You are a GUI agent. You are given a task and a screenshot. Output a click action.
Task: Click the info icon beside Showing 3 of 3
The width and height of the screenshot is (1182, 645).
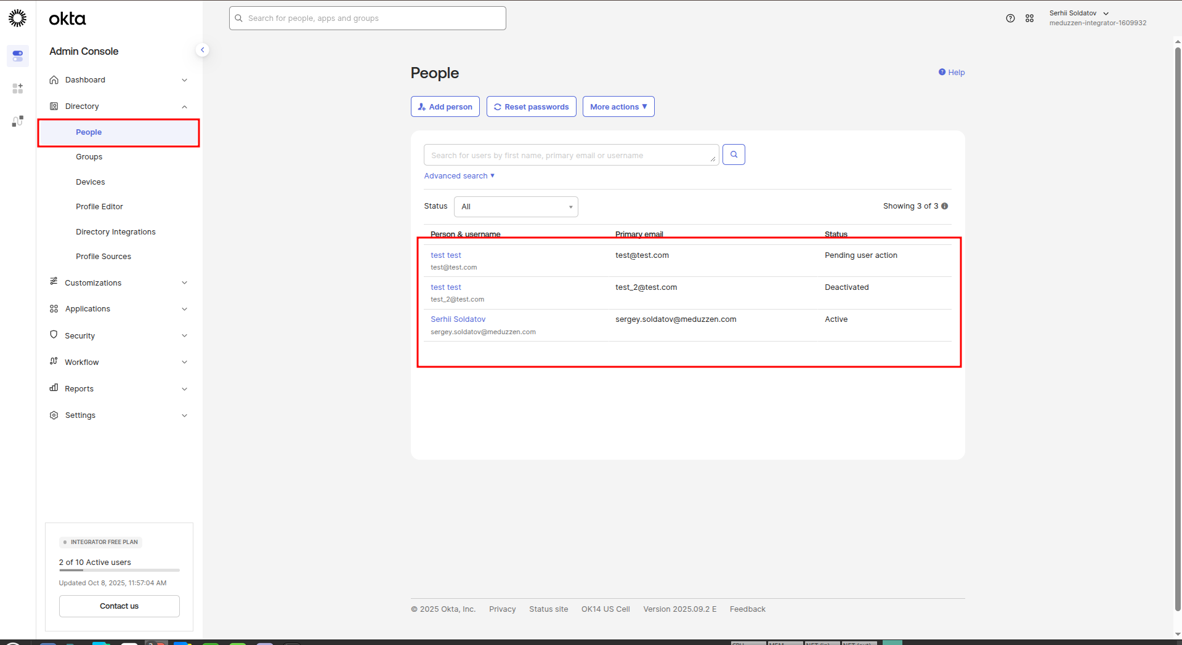(944, 206)
